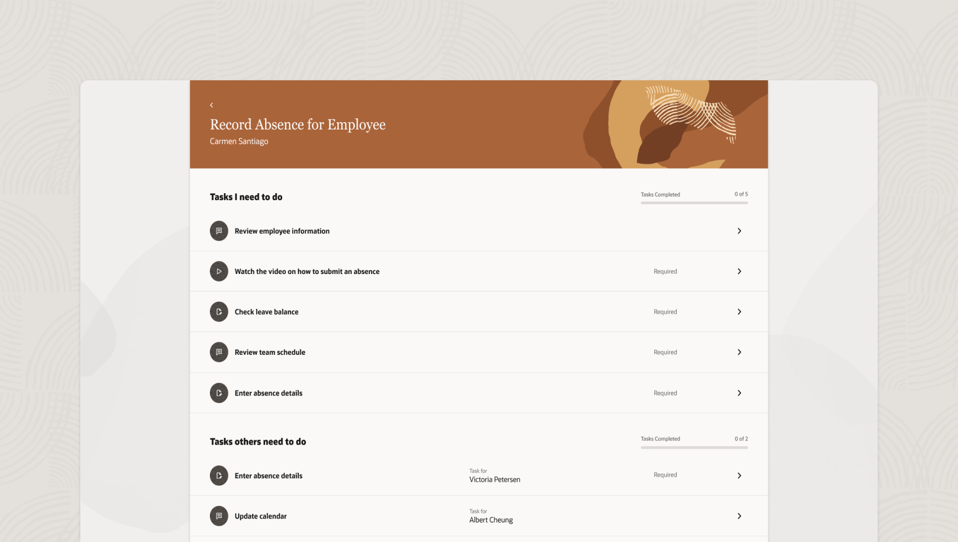Go back using the header back arrow
Screen dimensions: 958x542
pos(211,105)
